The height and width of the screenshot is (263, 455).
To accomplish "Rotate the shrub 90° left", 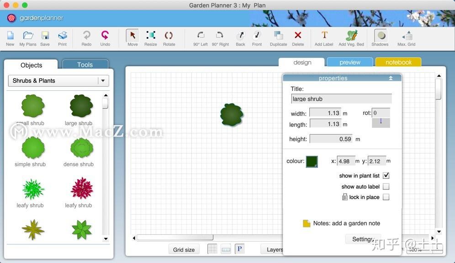I will click(x=200, y=38).
